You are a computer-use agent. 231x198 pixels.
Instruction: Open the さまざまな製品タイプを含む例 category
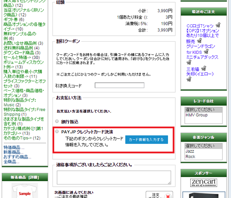pyautogui.click(x=24, y=121)
